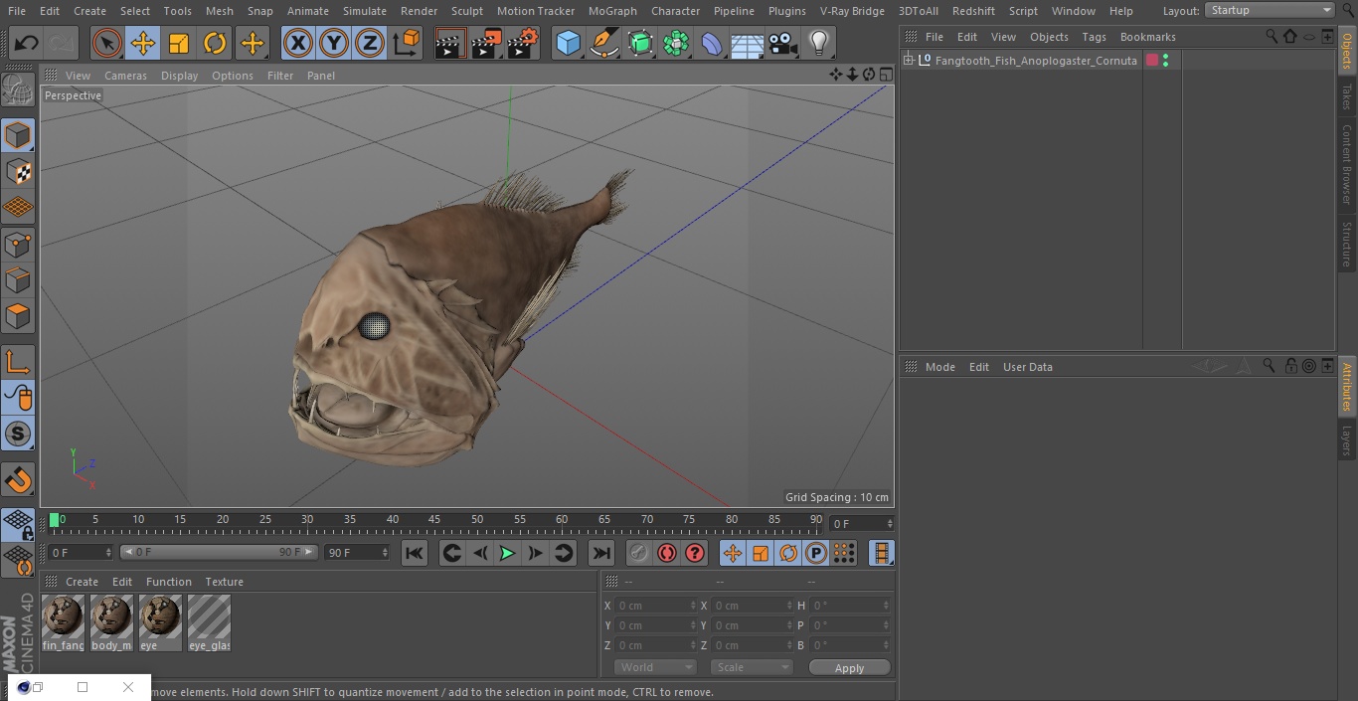Open material manager Texture menu
The width and height of the screenshot is (1358, 701).
pos(224,582)
